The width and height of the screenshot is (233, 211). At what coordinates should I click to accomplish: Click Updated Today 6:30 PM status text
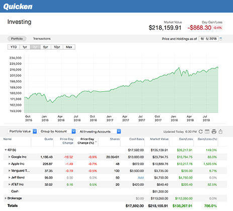point(180,132)
